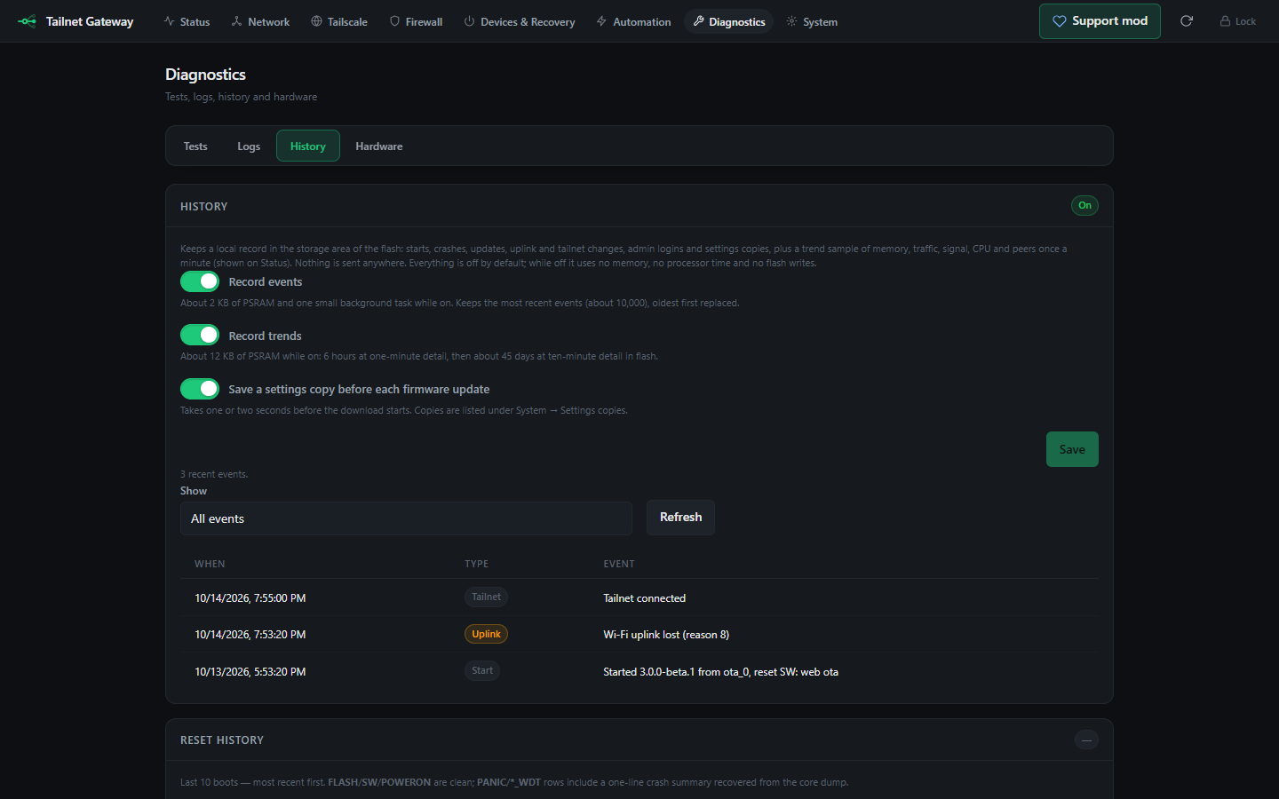Image resolution: width=1279 pixels, height=799 pixels.
Task: Select the Wi-Fi uplink lost event
Action: click(666, 635)
